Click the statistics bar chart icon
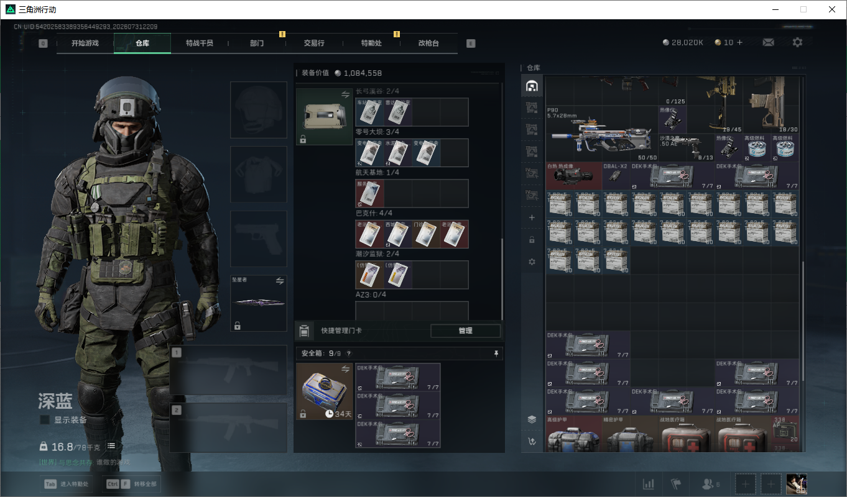The height and width of the screenshot is (497, 847). point(648,484)
